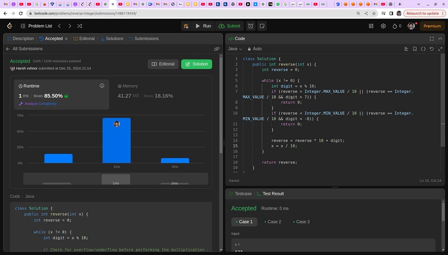The height and width of the screenshot is (255, 448).
Task: Copy submission link using the chain icon
Action: click(x=217, y=49)
